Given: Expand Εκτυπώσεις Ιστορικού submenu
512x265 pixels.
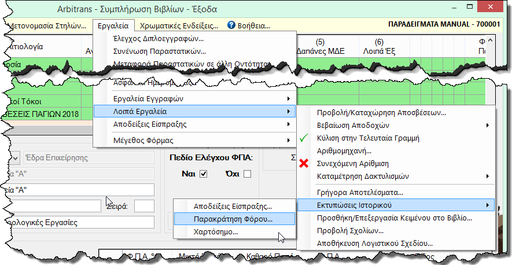Looking at the screenshot, I should coord(396,205).
